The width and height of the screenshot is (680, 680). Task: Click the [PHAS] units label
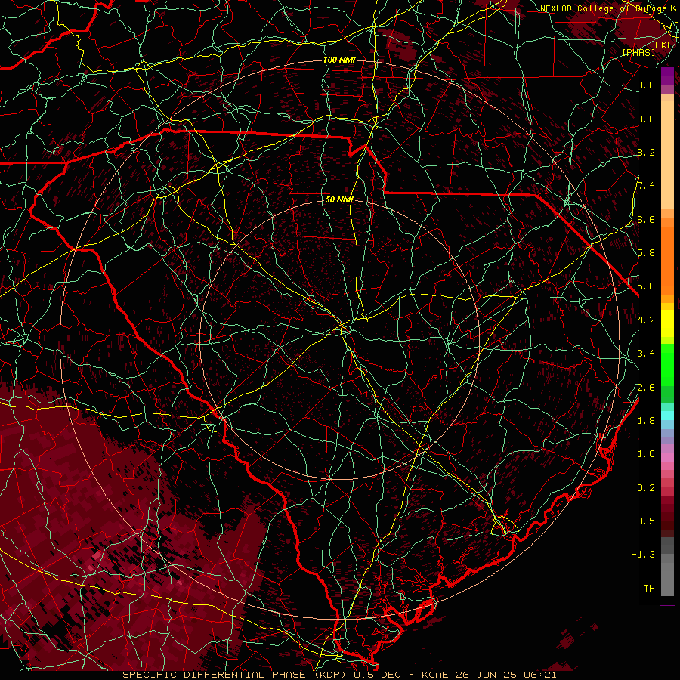pos(638,52)
